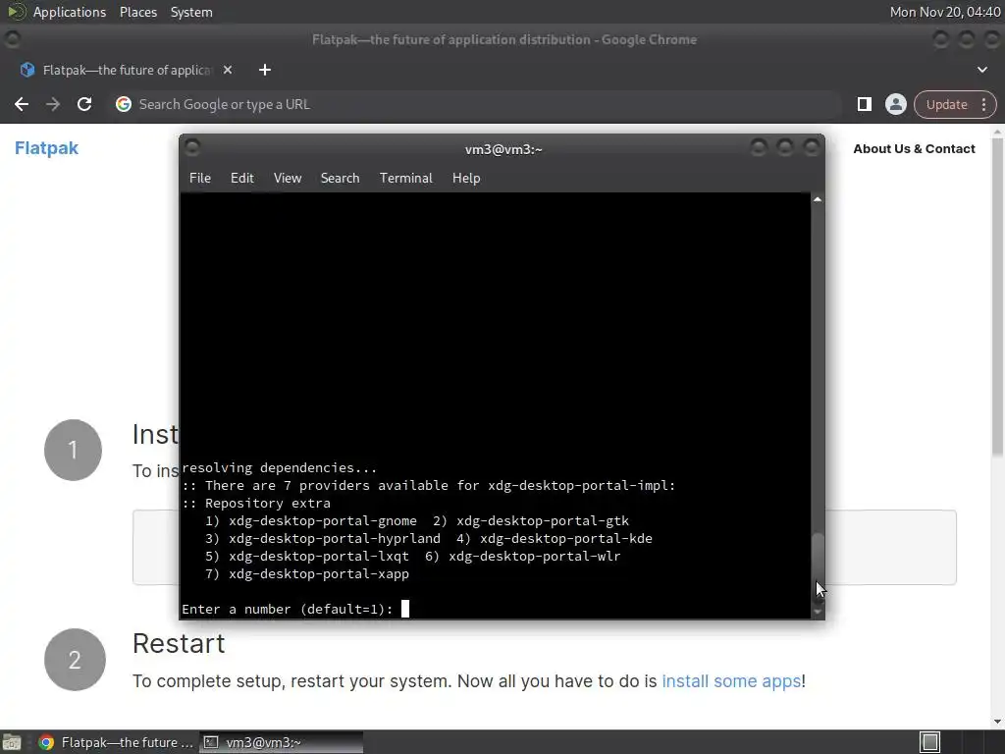Click Google icon in address bar
The image size is (1005, 754).
(124, 104)
